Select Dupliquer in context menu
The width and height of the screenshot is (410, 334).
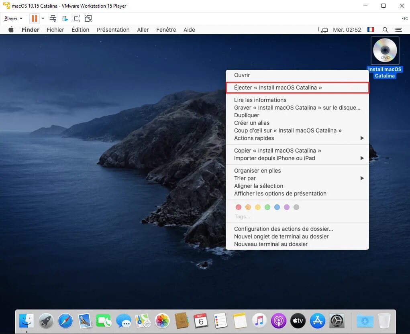click(x=297, y=115)
